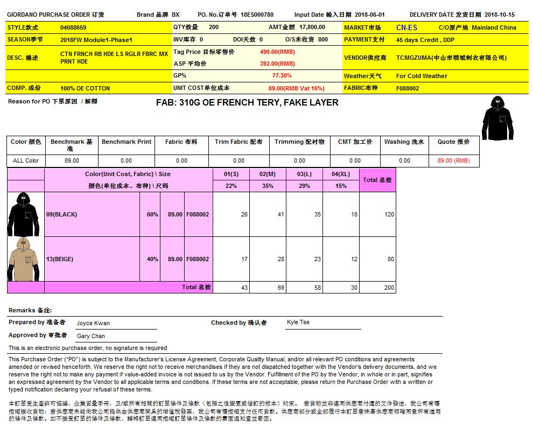Click the 09(BLACK) color row label

[x=62, y=214]
